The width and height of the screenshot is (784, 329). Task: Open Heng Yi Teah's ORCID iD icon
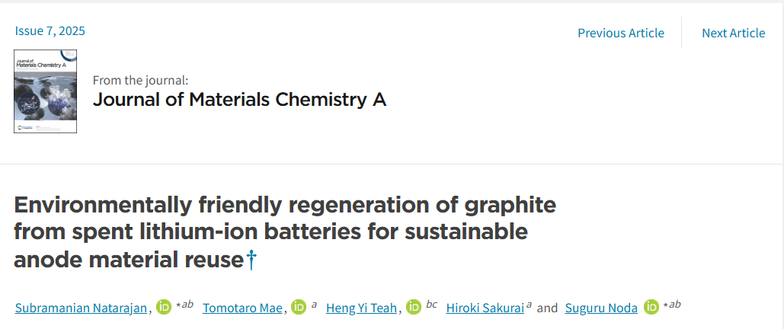(414, 308)
